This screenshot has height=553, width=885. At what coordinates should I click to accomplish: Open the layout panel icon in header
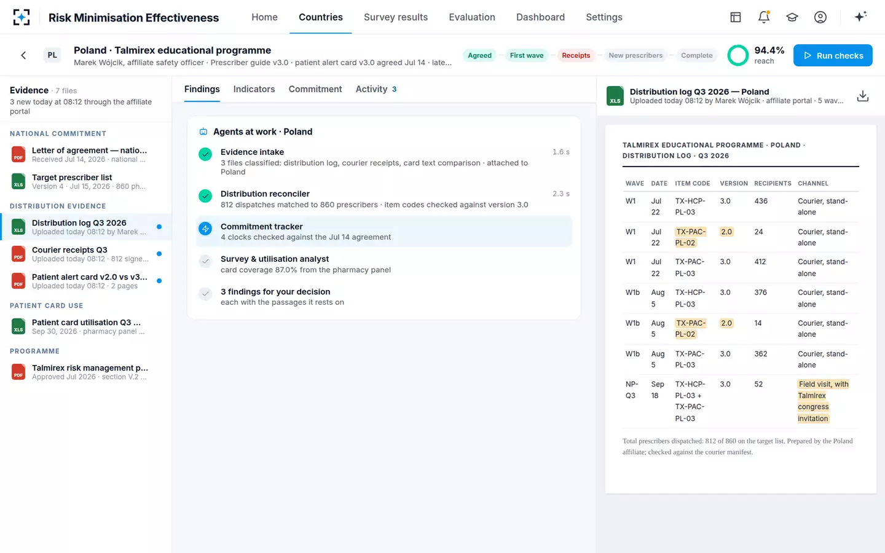[736, 17]
